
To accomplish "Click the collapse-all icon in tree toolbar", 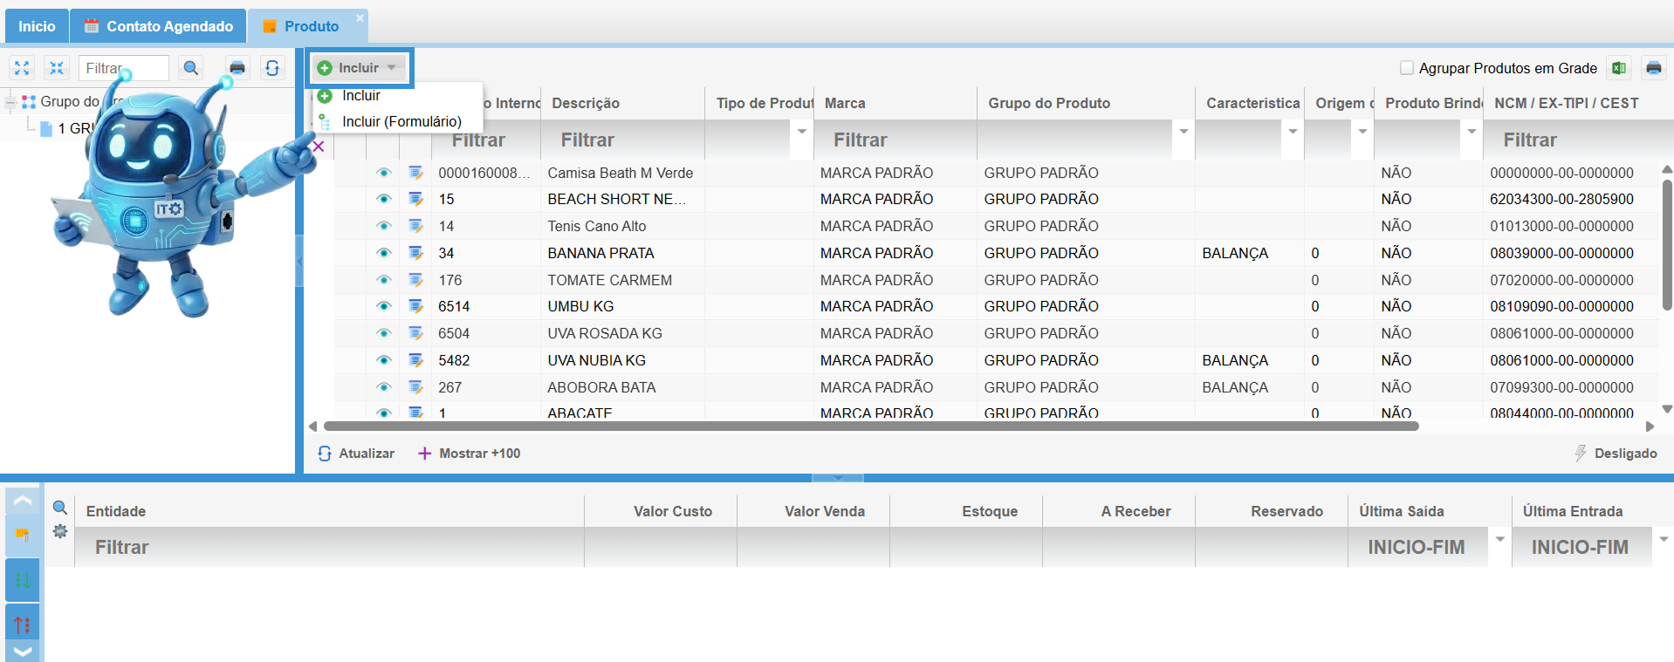I will point(57,68).
